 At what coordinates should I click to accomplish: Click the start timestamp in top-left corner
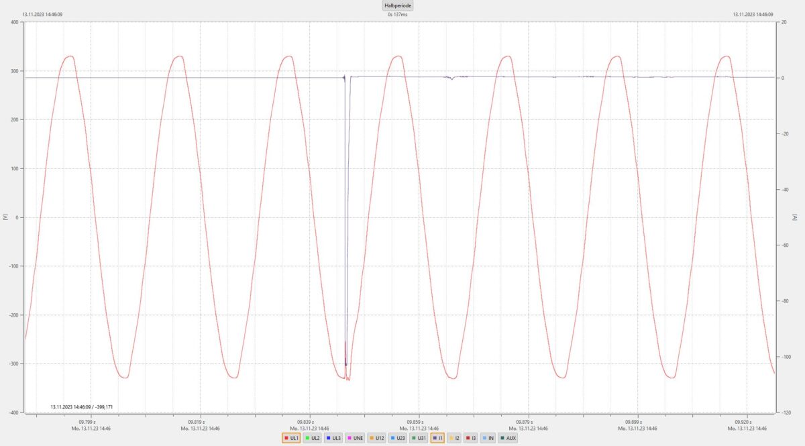tap(42, 14)
